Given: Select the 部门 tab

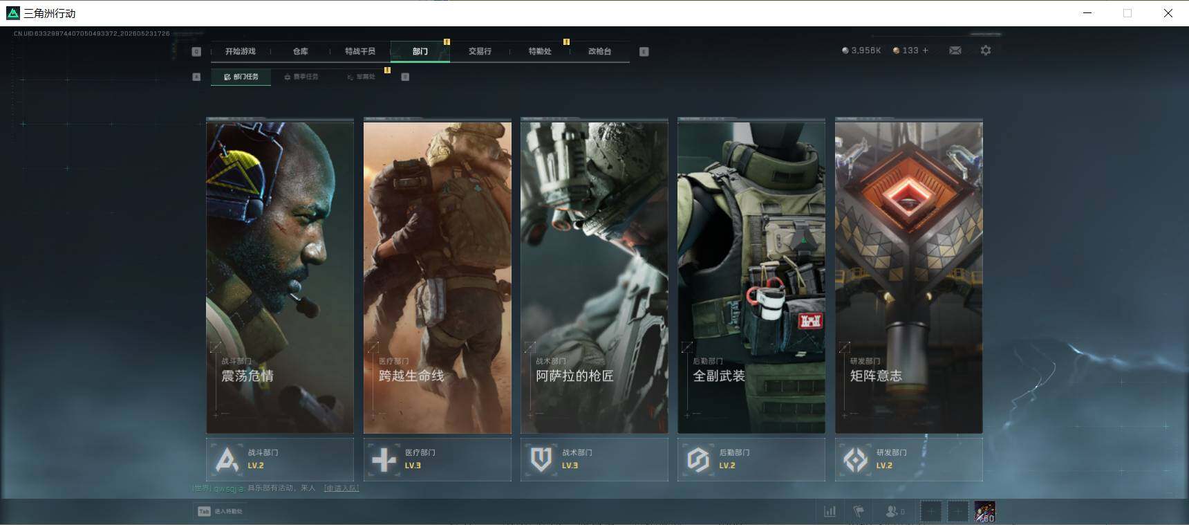Looking at the screenshot, I should [x=420, y=51].
